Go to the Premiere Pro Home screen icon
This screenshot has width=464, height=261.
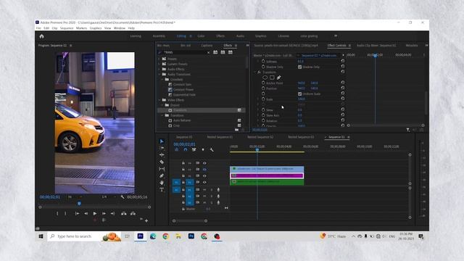point(41,36)
